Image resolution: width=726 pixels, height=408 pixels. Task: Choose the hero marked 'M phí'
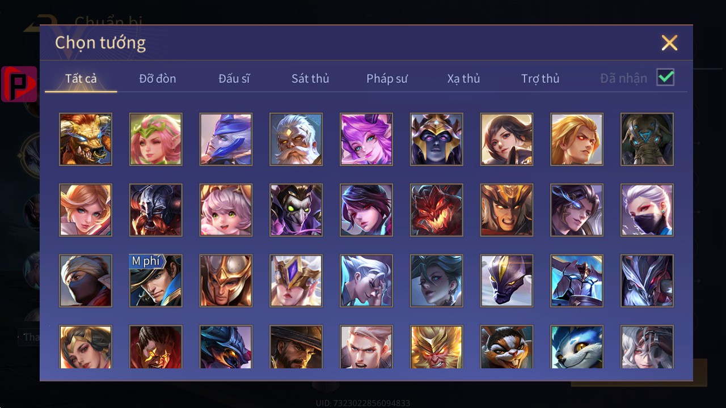[x=156, y=281]
